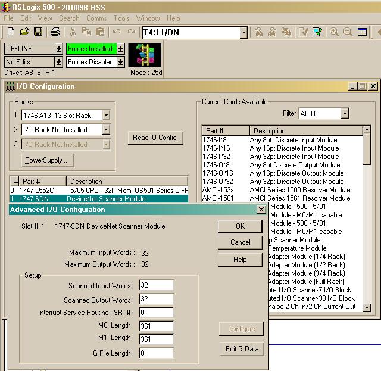Click the I/O Configuration window icon
The height and width of the screenshot is (371, 381).
click(10, 86)
